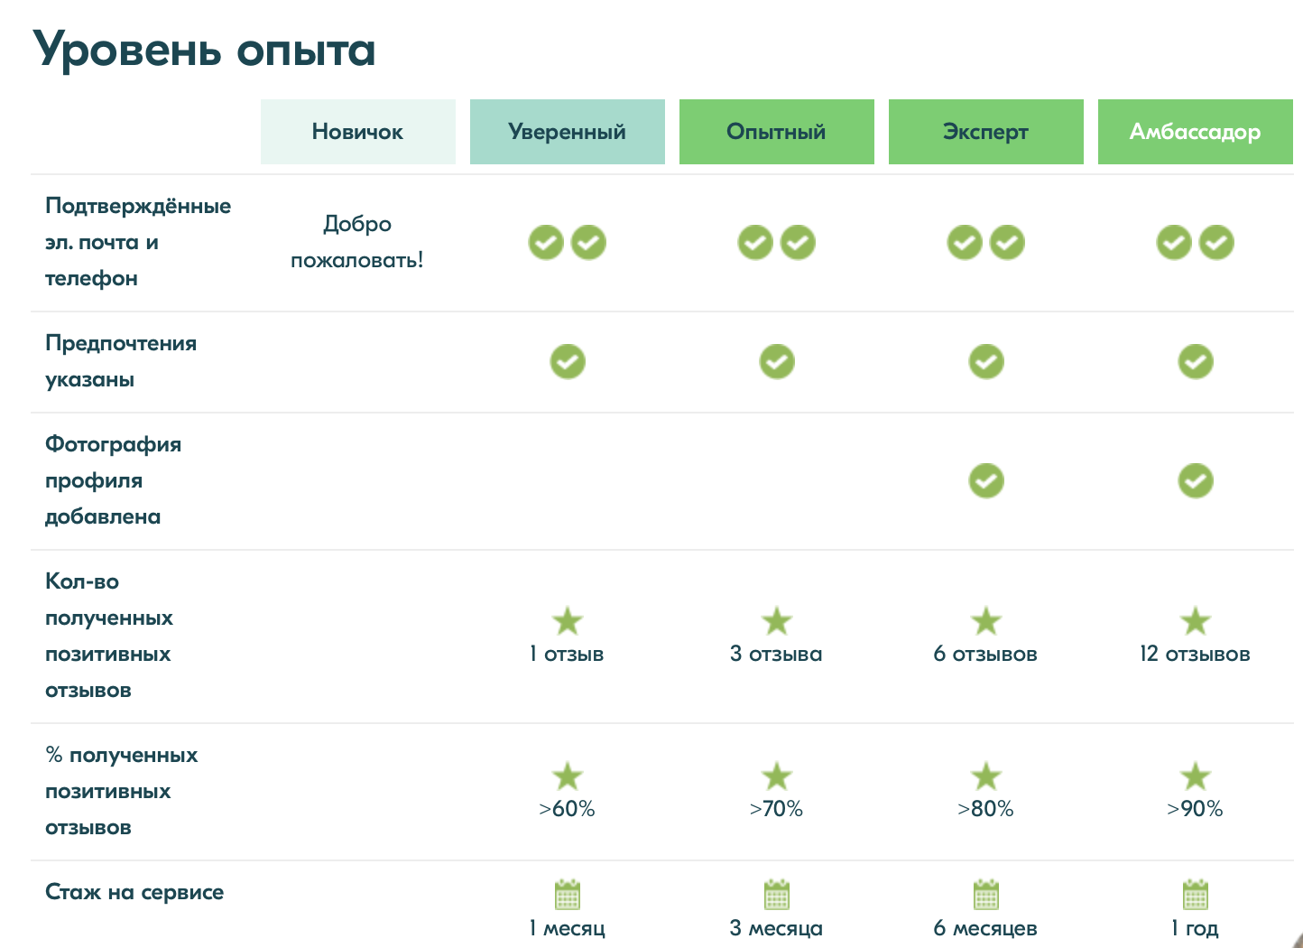1303x948 pixels.
Task: Click profile photo checkmark under Эксперт
Action: point(986,481)
